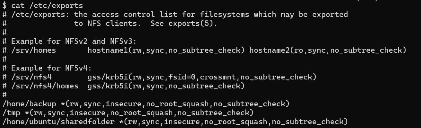Click the '/home/ubuntu/sharedfolder' export path
421x128 pixels.
click(58, 122)
